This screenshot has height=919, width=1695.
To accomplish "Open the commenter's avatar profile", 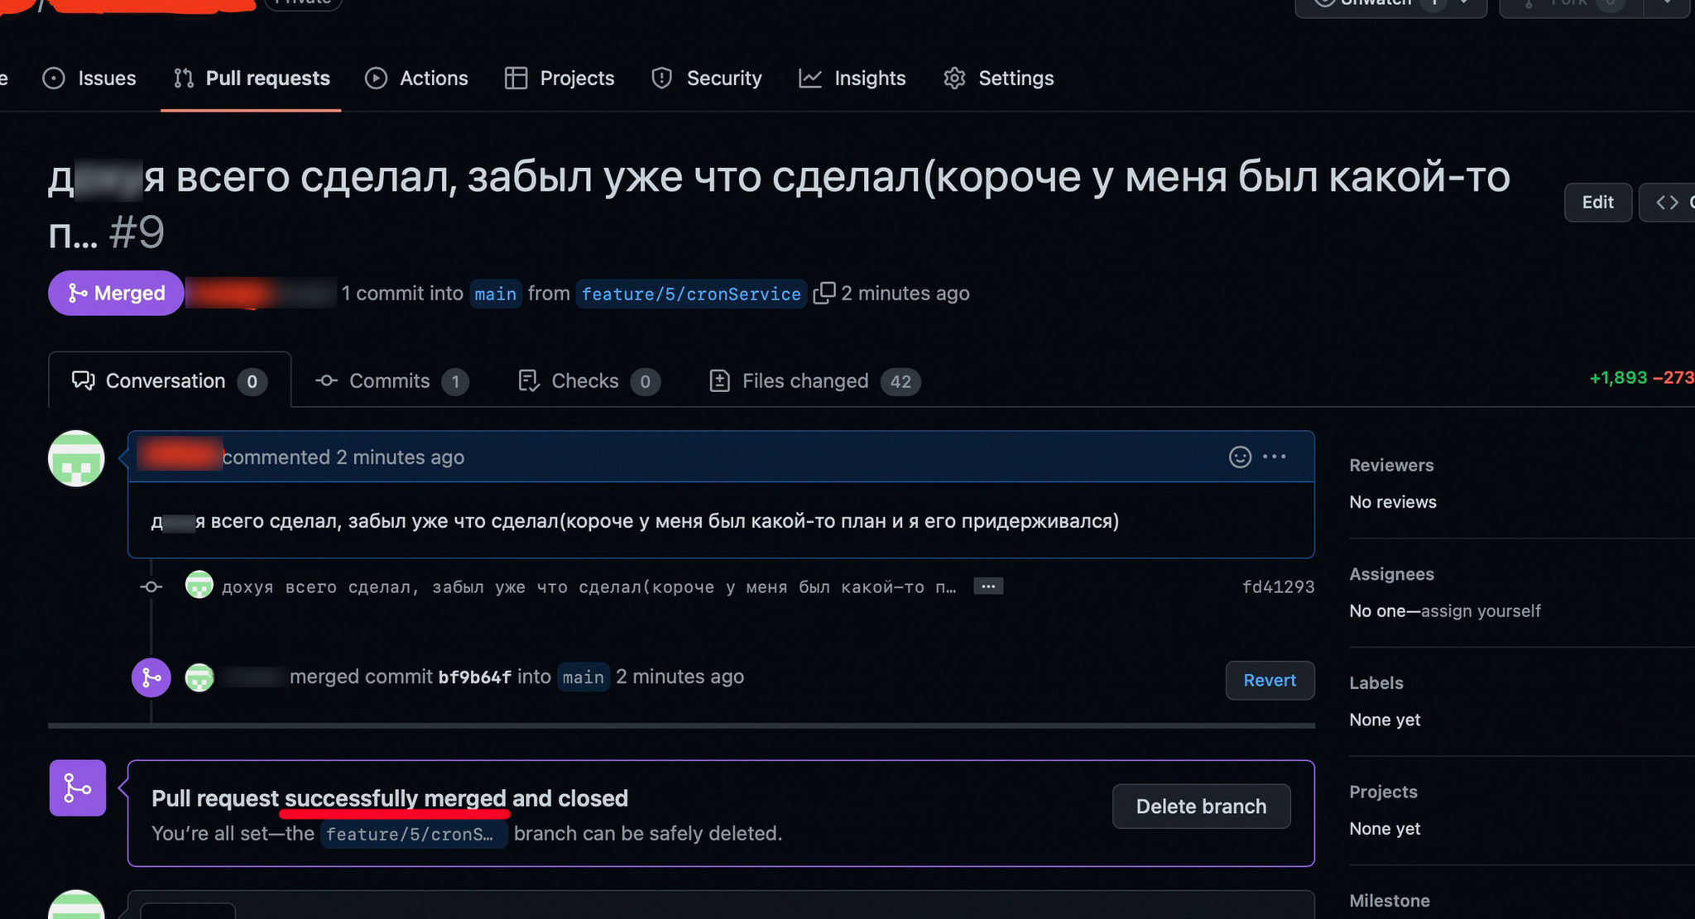I will click(76, 458).
